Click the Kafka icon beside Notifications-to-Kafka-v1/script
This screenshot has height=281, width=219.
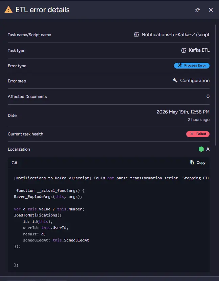point(136,34)
